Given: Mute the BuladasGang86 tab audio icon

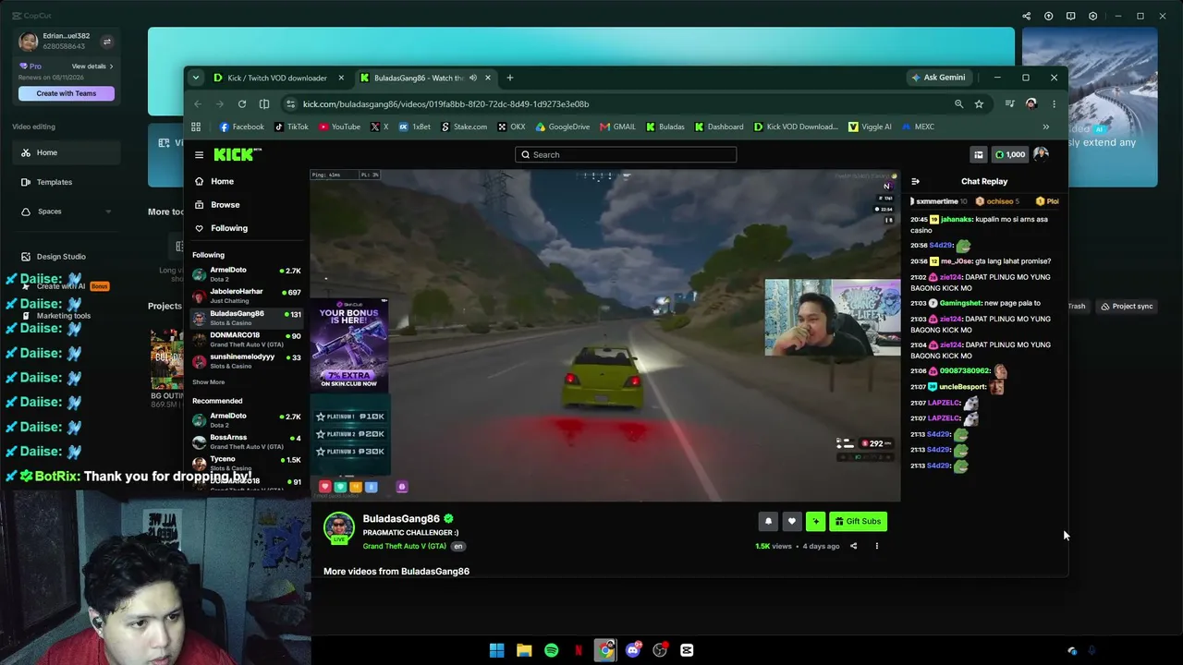Looking at the screenshot, I should pyautogui.click(x=472, y=78).
